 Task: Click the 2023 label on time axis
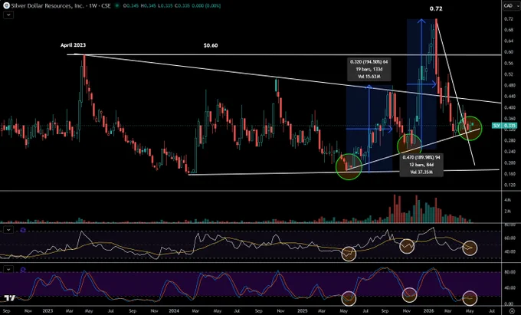[48, 311]
